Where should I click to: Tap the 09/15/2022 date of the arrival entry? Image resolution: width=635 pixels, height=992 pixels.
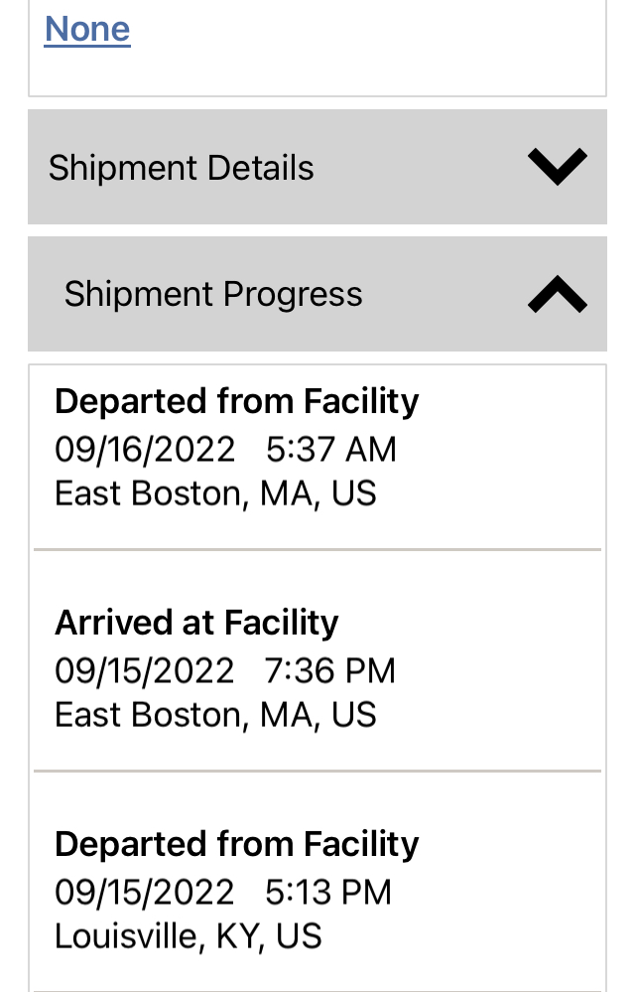145,670
